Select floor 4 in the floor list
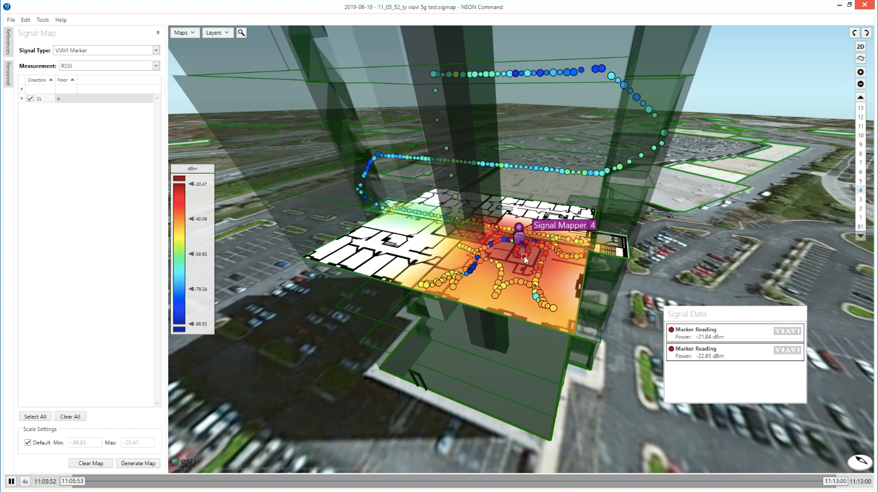The image size is (878, 492). 860,190
